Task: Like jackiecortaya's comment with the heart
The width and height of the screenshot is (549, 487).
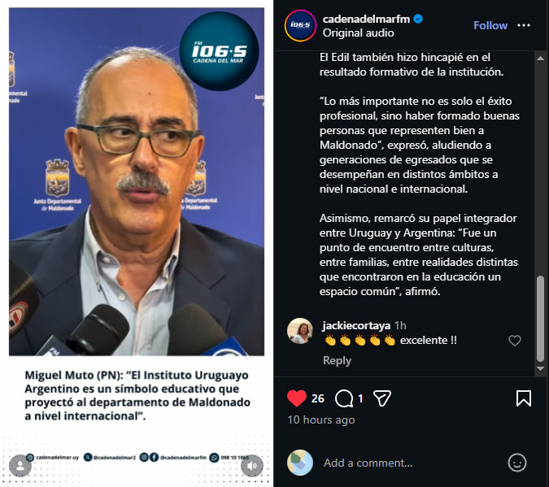Action: (x=515, y=341)
